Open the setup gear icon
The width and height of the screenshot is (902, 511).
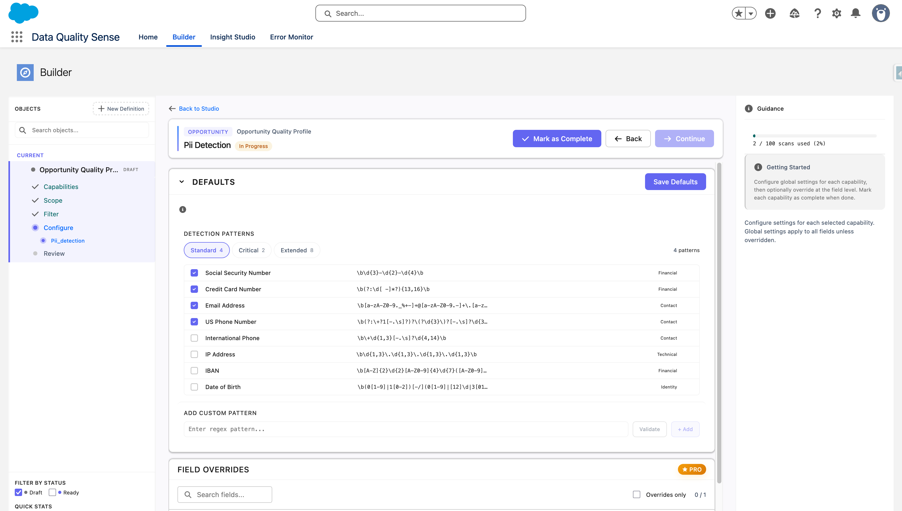coord(837,13)
